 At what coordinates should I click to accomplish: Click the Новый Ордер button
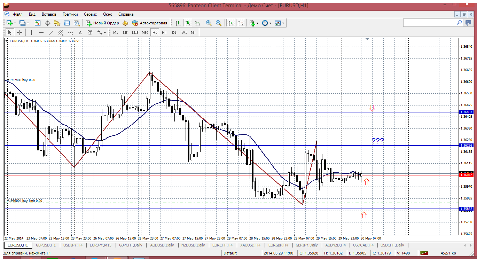coord(103,23)
